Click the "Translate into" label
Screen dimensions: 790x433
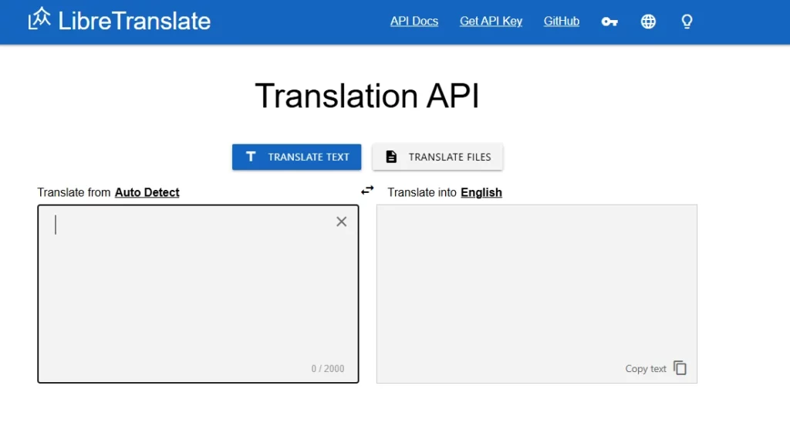(422, 192)
